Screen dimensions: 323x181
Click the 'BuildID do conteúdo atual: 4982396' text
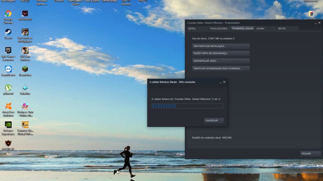[x=212, y=138]
